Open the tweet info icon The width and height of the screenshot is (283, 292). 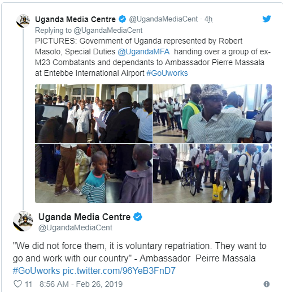(267, 284)
